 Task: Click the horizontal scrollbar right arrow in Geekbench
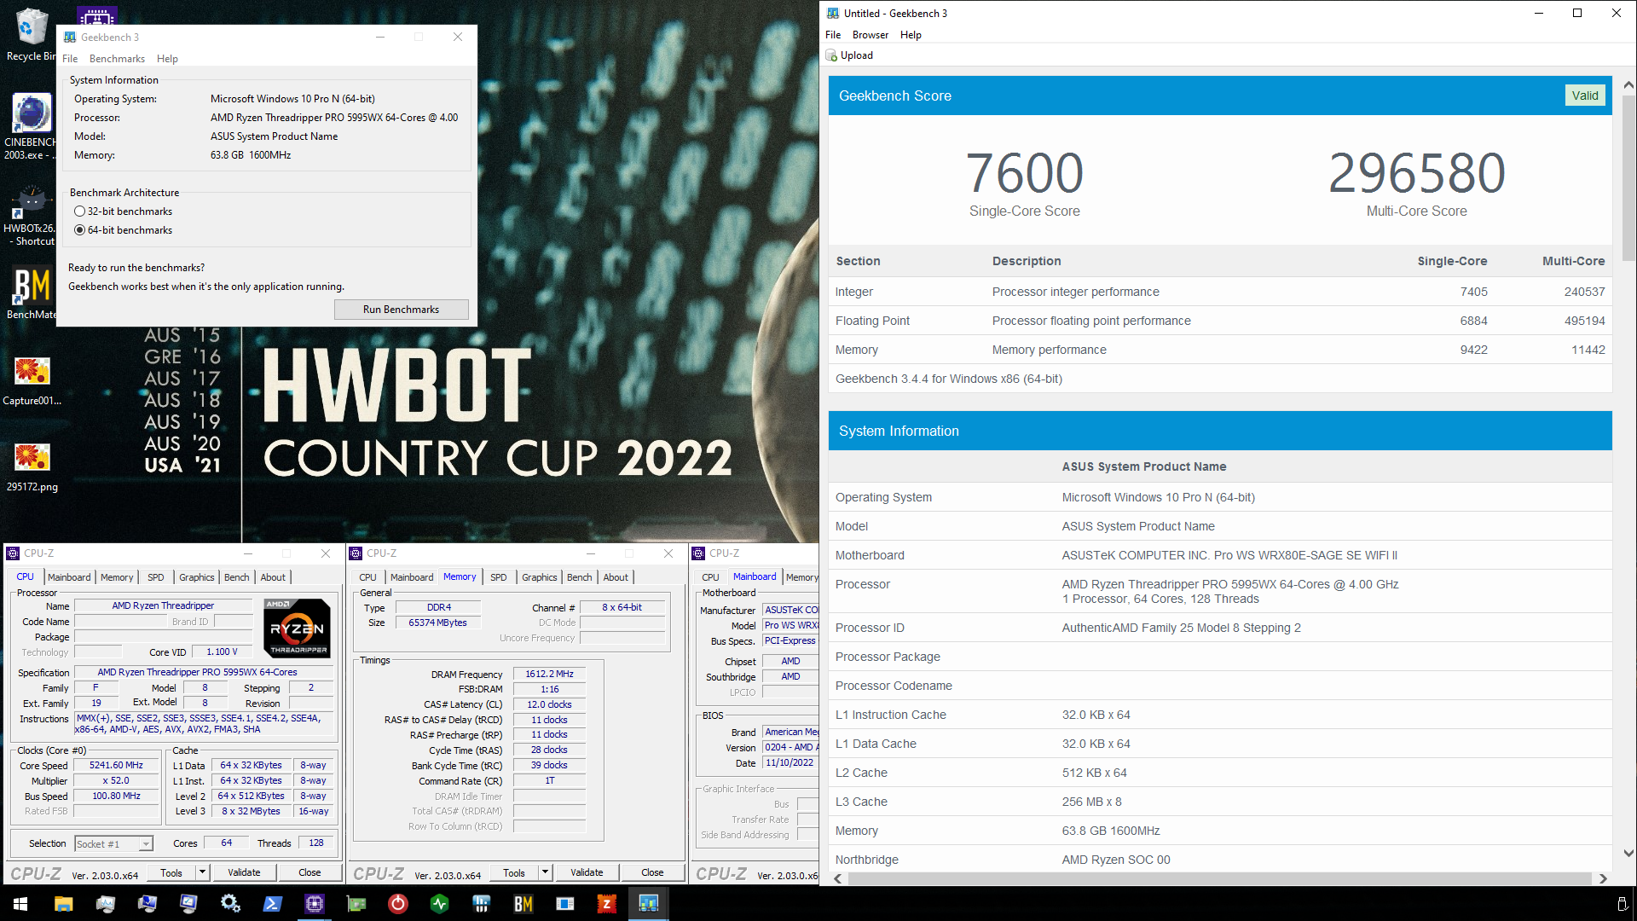pyautogui.click(x=1603, y=878)
